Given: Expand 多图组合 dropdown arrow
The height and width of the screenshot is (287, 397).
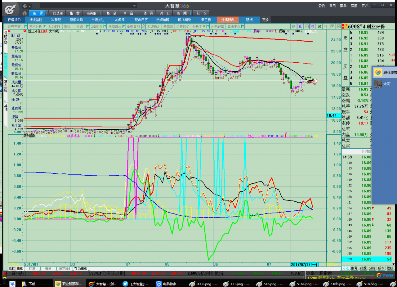Looking at the screenshot, I should click(x=123, y=26).
